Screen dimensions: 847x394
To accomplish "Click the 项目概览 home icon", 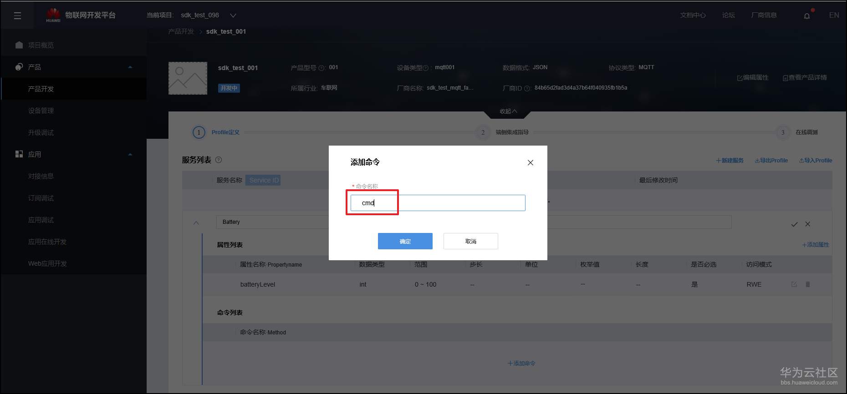I will pyautogui.click(x=19, y=45).
